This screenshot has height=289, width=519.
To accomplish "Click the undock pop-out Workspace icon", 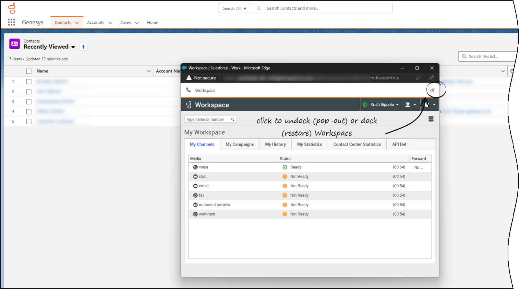I will [432, 90].
